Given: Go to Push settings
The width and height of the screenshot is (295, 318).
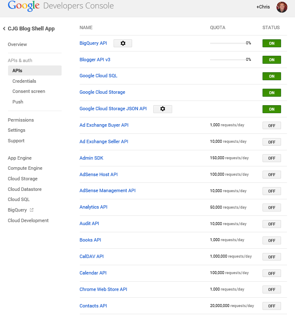Looking at the screenshot, I should click(x=18, y=102).
